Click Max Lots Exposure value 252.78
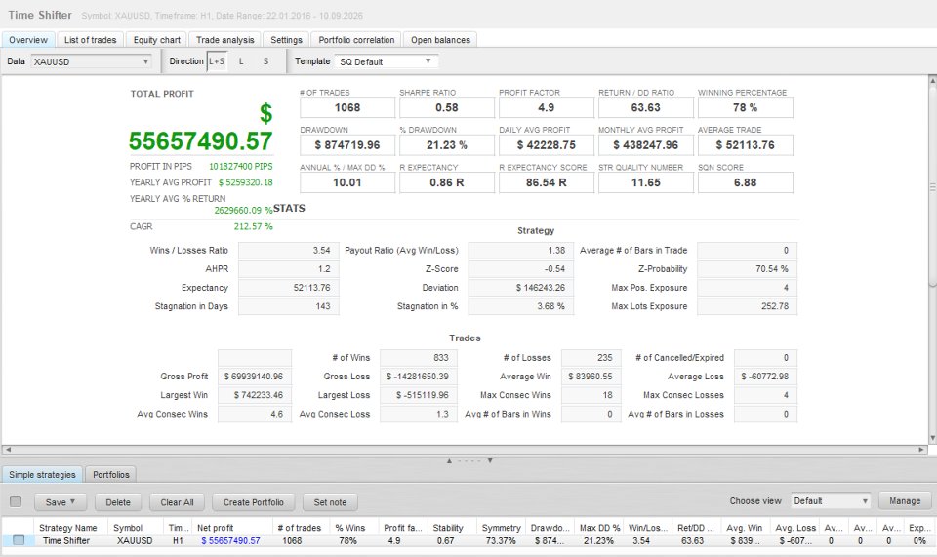The image size is (937, 557). [x=747, y=305]
